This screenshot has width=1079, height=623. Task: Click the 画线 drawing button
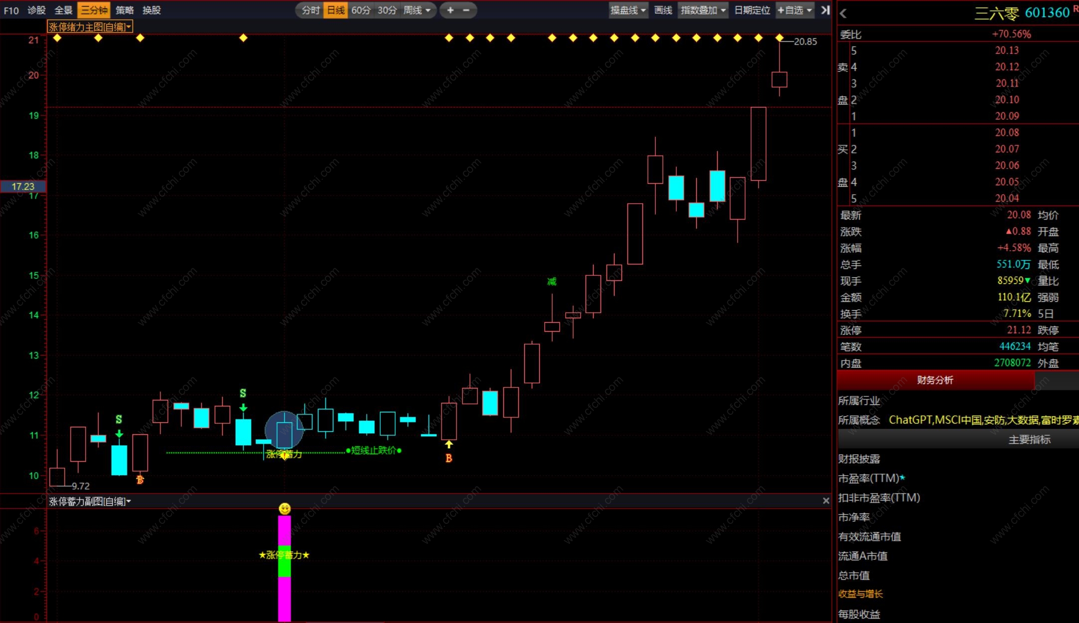663,10
